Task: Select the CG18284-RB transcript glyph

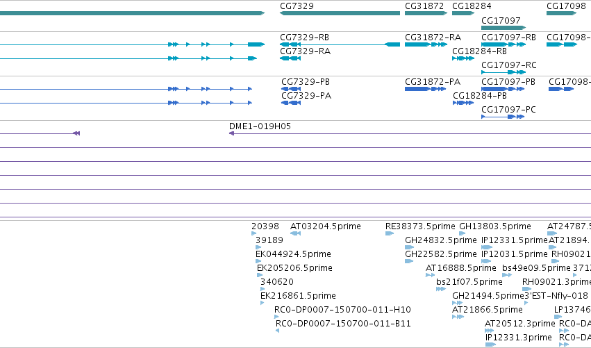Action: tap(463, 58)
